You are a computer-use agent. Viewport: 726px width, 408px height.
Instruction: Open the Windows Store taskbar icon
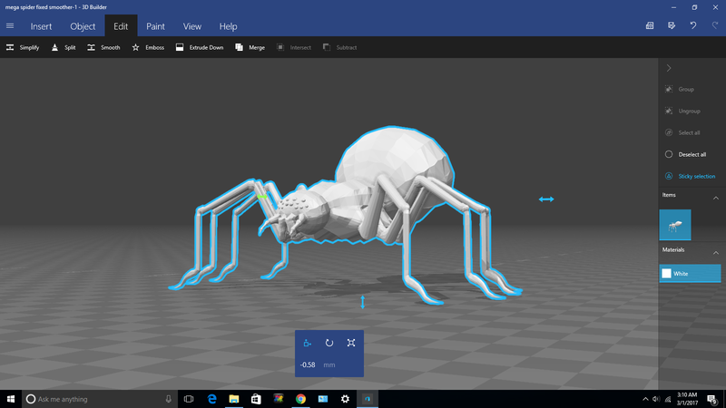[256, 399]
